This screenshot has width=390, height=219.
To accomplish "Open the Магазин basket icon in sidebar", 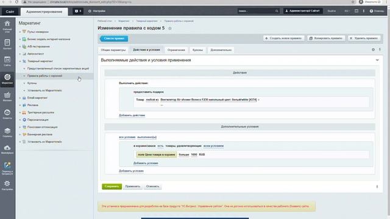I will coord(7,95).
